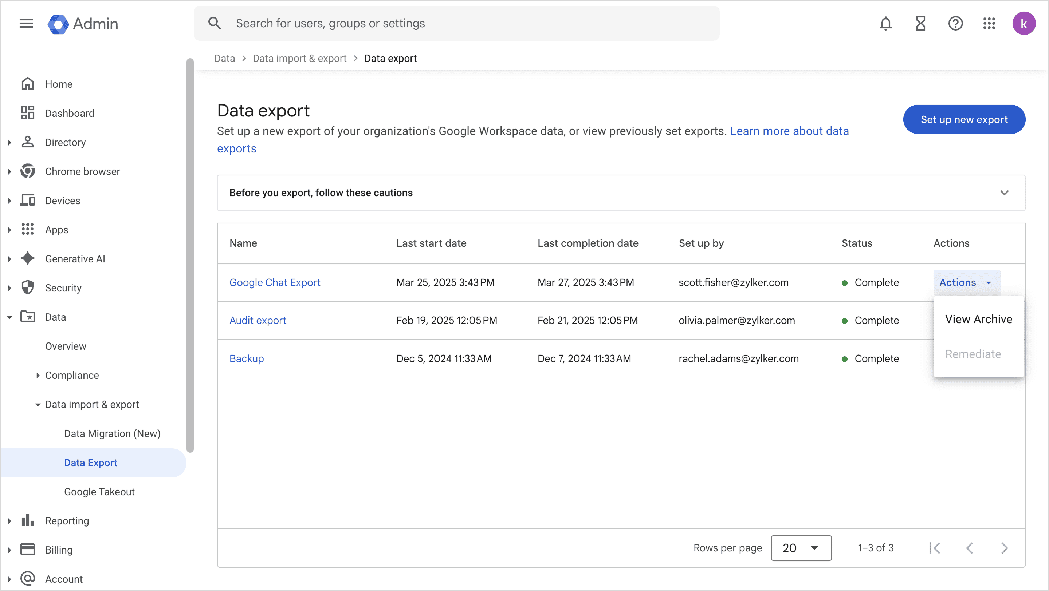Select View Archive from Actions menu
The image size is (1049, 591).
pyautogui.click(x=978, y=319)
